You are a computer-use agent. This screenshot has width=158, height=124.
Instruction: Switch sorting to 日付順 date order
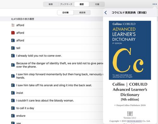pos(65,13)
